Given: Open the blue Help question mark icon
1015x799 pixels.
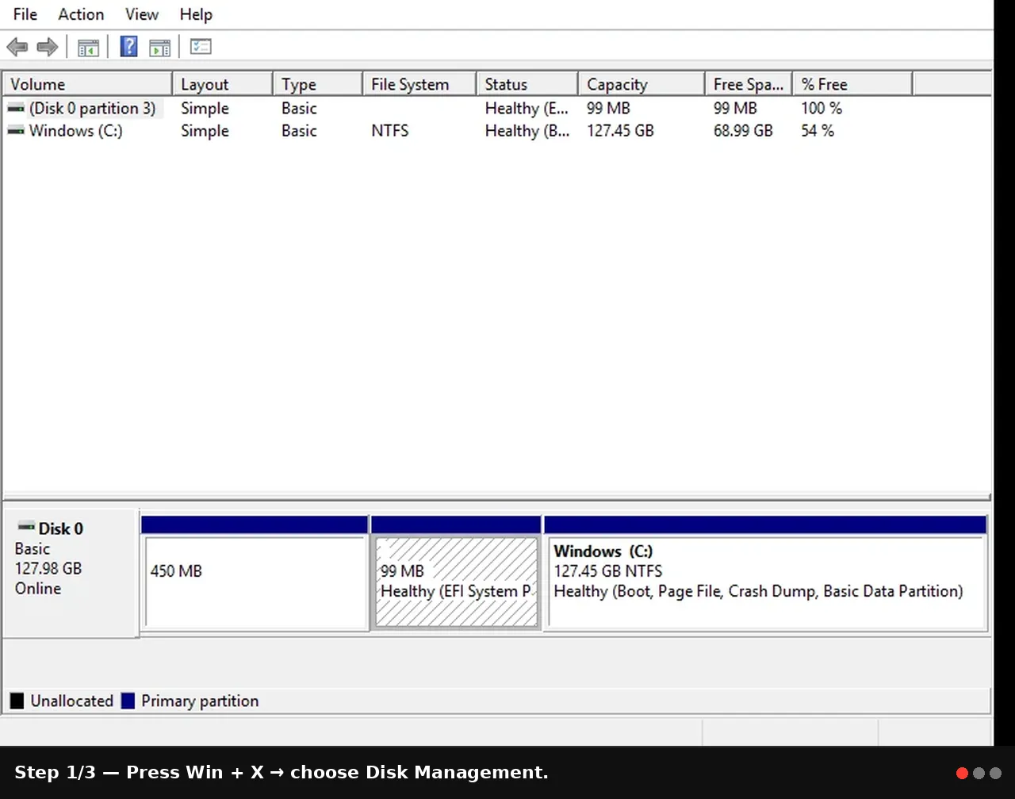Looking at the screenshot, I should (x=128, y=47).
